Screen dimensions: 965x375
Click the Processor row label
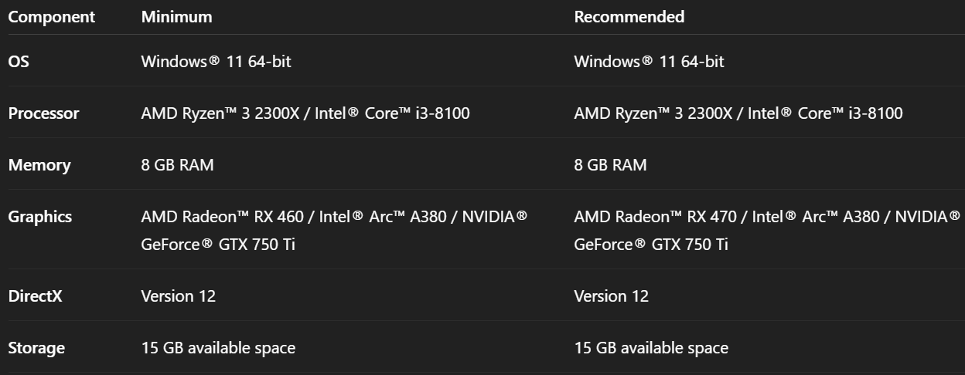(x=43, y=113)
